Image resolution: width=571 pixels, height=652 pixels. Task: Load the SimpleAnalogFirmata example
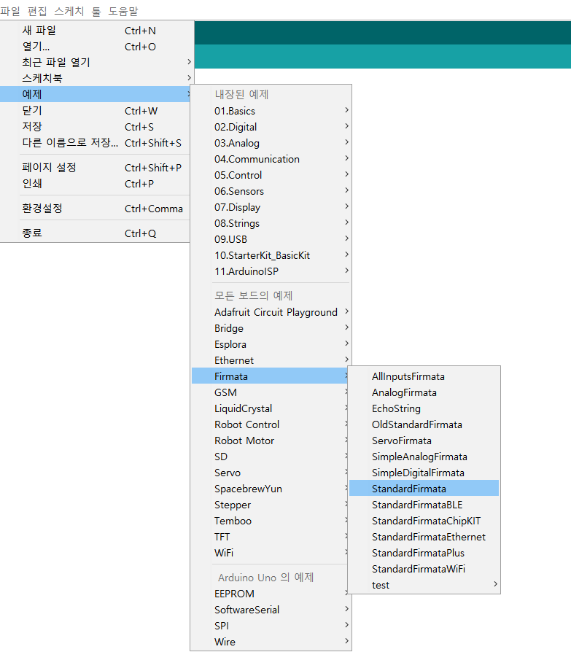424,457
